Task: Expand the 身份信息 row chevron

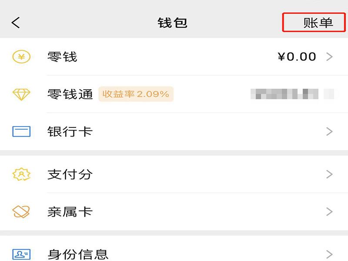Action: 329,254
